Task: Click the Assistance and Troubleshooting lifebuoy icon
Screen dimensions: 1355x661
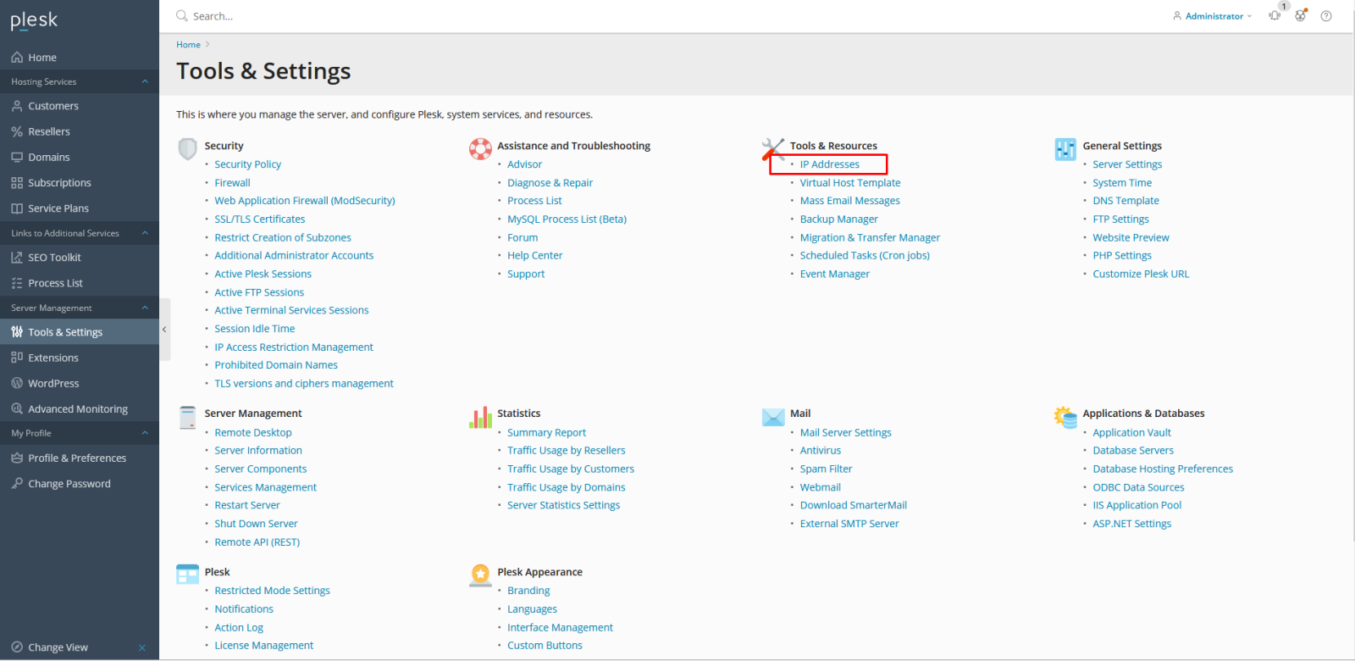Action: click(x=480, y=149)
